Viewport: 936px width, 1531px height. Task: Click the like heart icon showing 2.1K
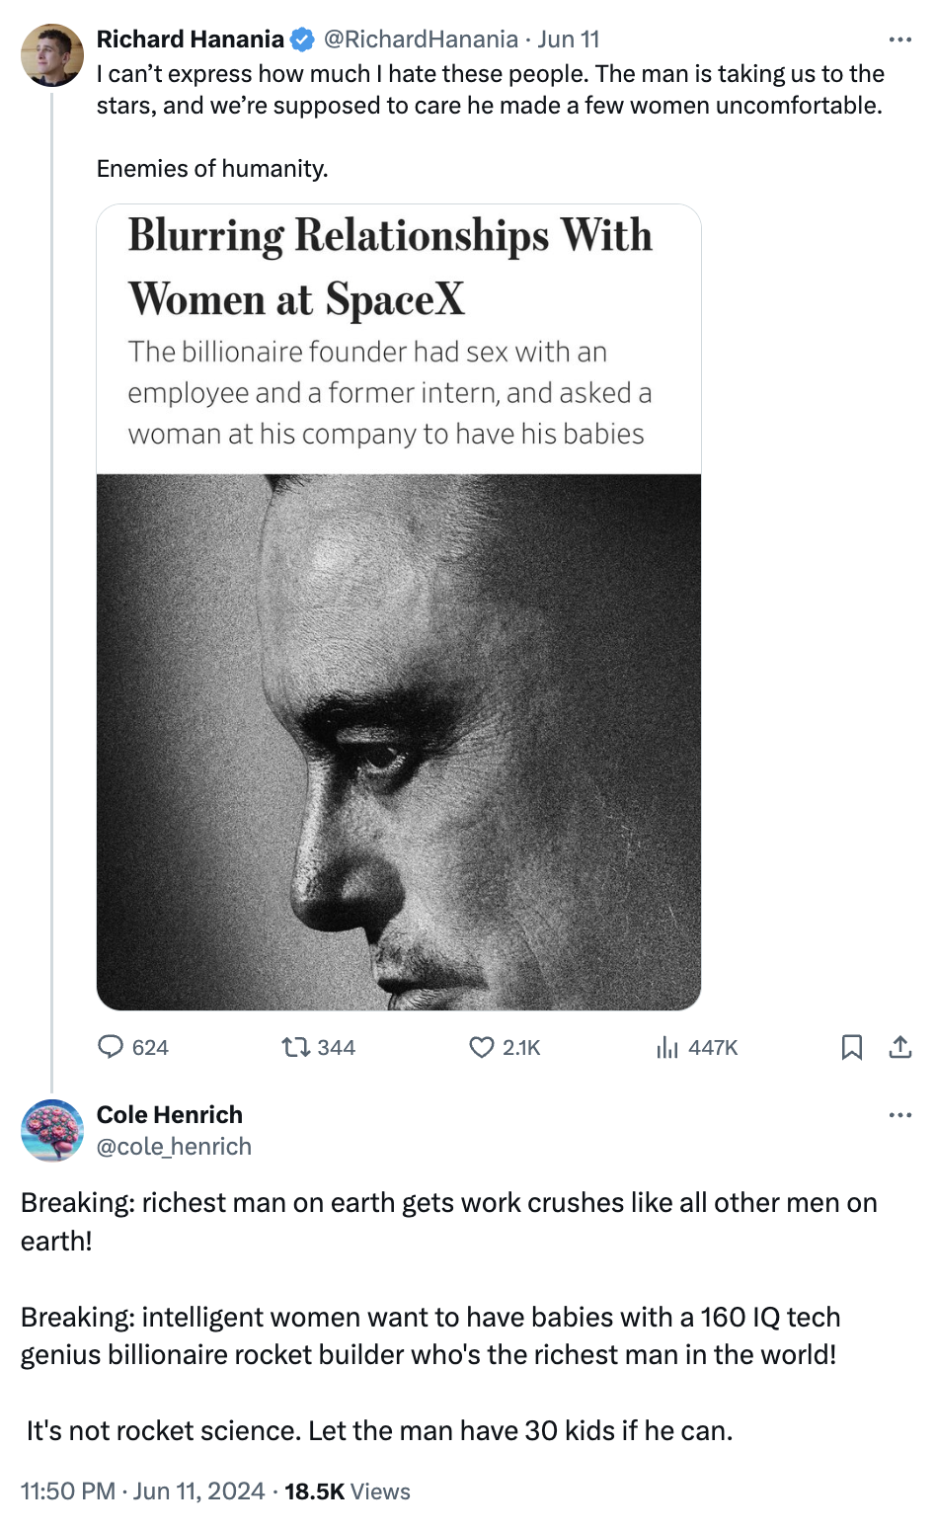[x=480, y=1047]
